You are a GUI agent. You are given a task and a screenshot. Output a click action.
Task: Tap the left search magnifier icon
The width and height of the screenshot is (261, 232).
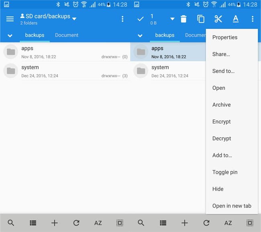click(11, 223)
